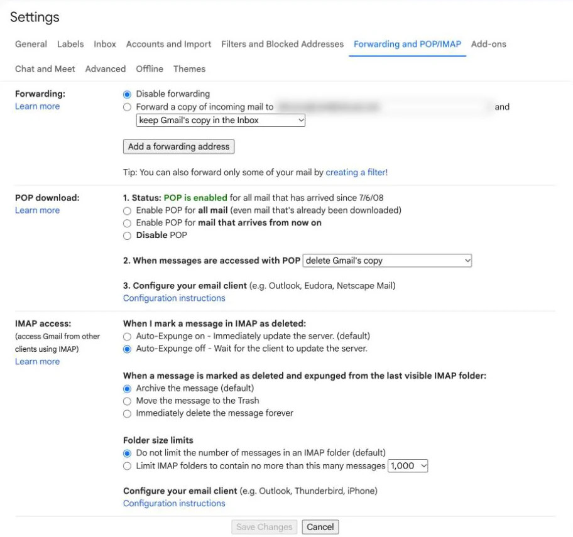Select Do not limit IMAP folder messages
The image size is (573, 537).
[x=127, y=453]
